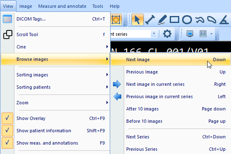The image size is (231, 154).
Task: Open the layout grid dropdown arrow
Action: 211,34
